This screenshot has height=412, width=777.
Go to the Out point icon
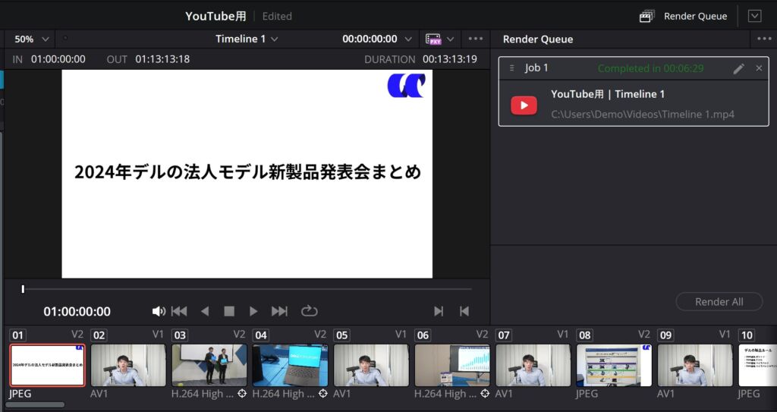click(x=464, y=311)
